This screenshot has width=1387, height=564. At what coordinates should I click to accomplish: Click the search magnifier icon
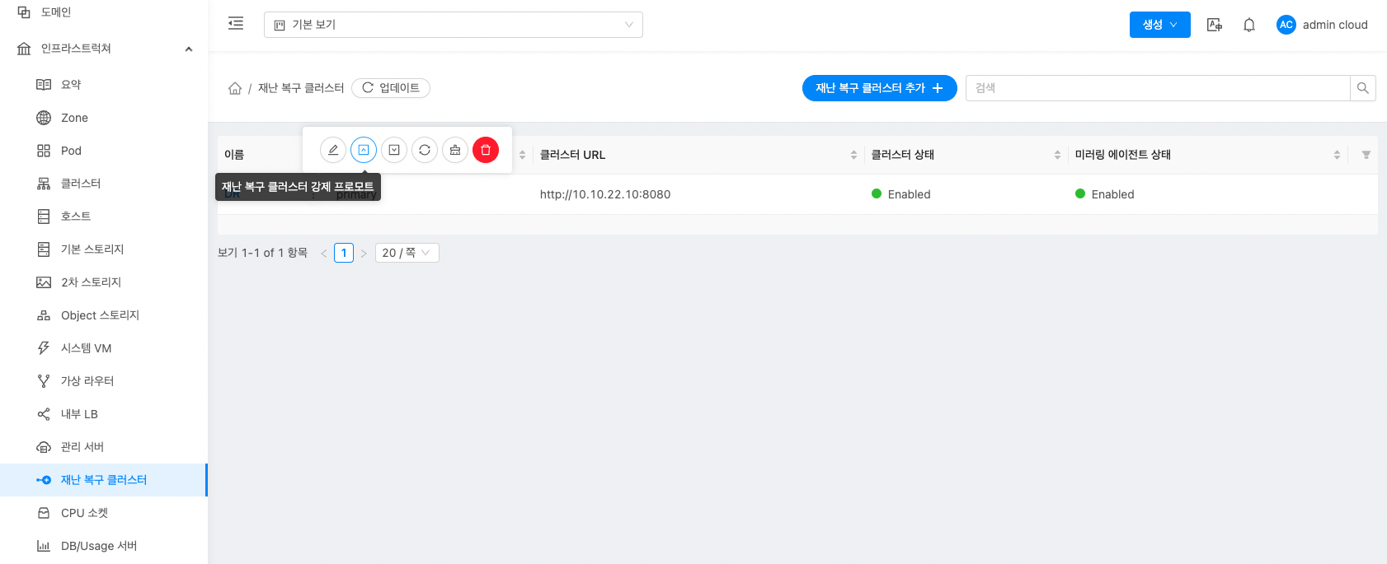click(x=1362, y=88)
